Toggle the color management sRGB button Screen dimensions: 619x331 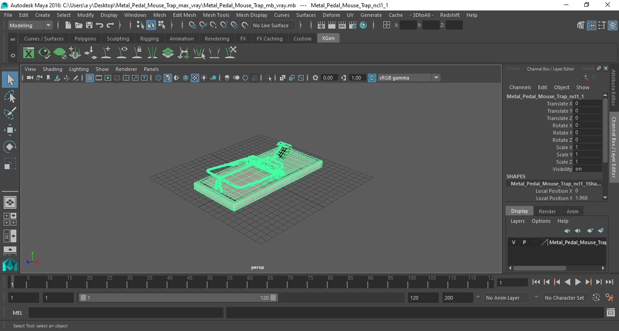pyautogui.click(x=372, y=78)
